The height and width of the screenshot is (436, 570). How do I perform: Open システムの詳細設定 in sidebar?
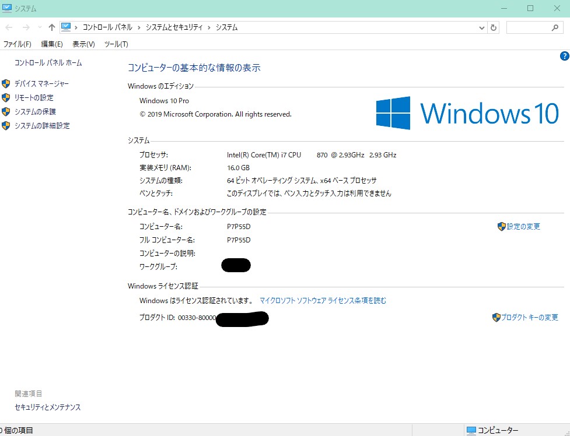point(42,126)
